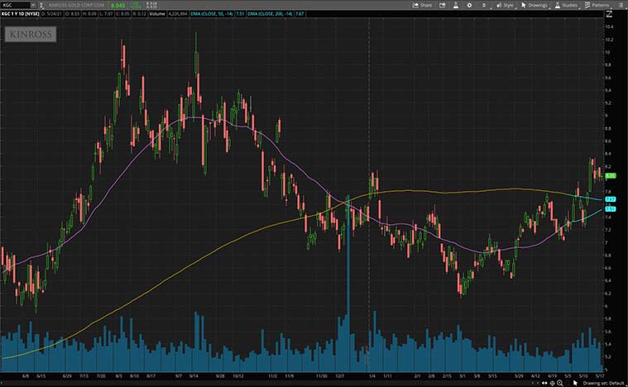Viewport: 628px width, 387px height.
Task: Open the Patterns menu
Action: pos(597,5)
